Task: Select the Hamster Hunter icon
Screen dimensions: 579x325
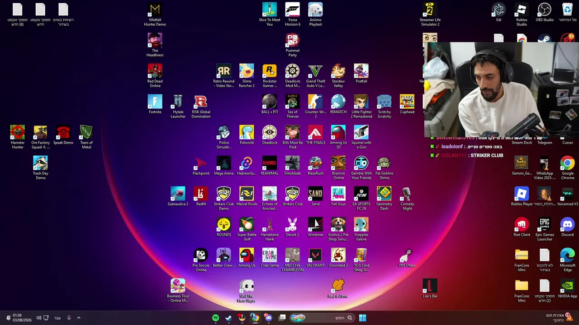Action: (x=17, y=137)
